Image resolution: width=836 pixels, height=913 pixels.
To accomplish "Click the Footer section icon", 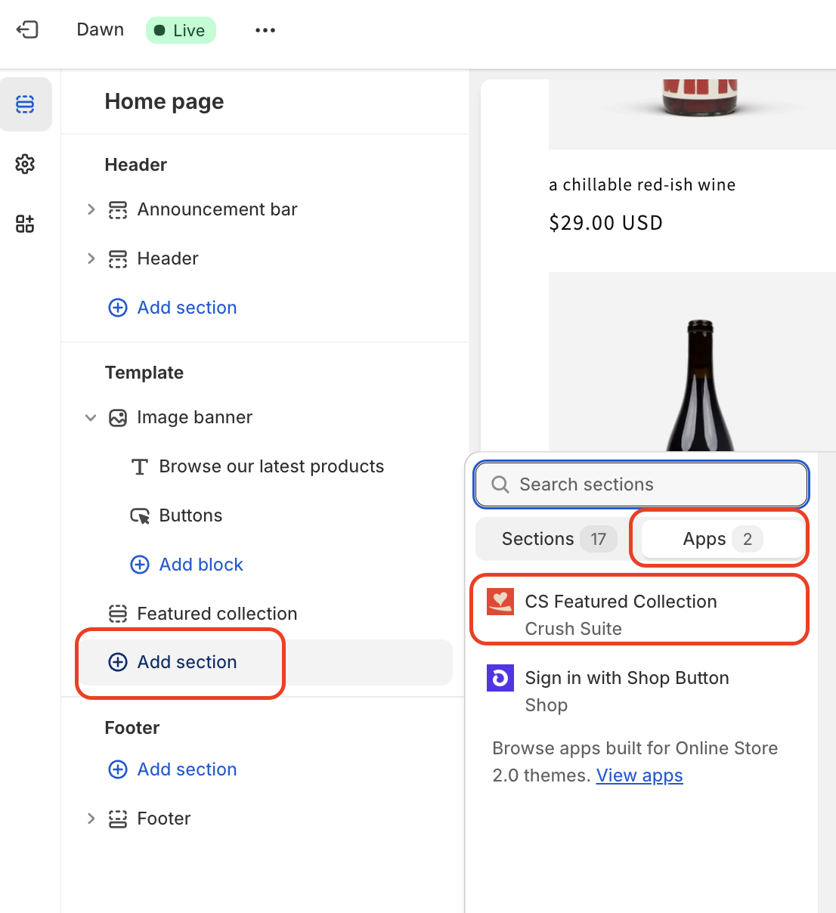I will click(x=118, y=819).
